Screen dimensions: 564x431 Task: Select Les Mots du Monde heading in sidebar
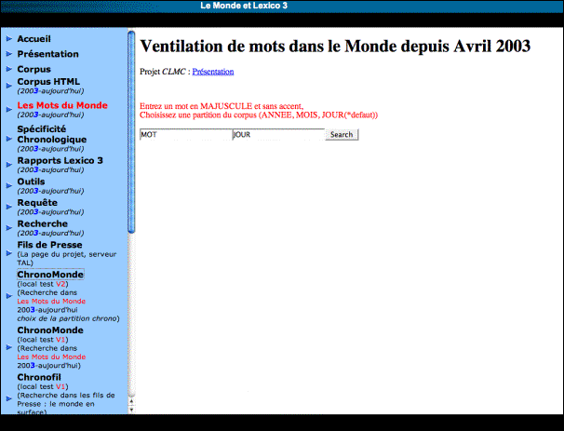click(x=62, y=105)
